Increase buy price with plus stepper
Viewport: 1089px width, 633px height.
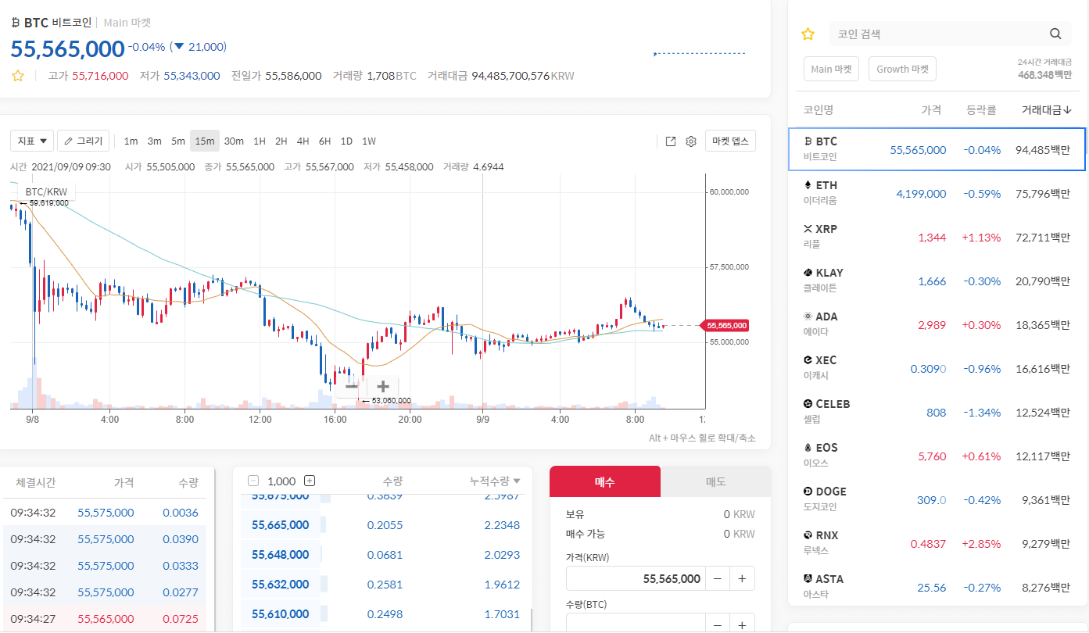pyautogui.click(x=742, y=578)
